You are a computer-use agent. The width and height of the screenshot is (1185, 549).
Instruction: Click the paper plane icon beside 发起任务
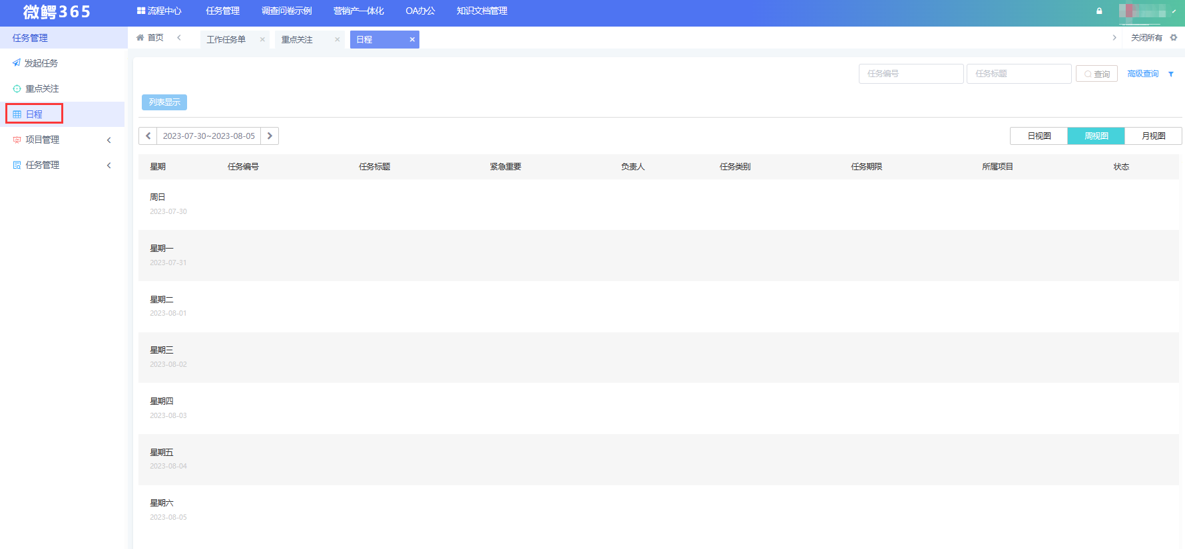pyautogui.click(x=17, y=63)
